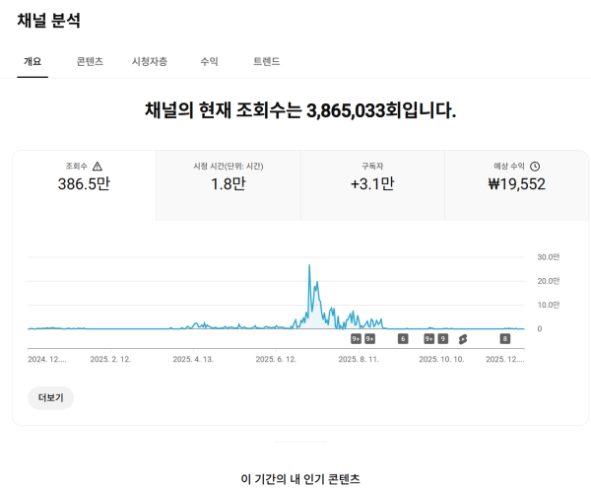The width and height of the screenshot is (591, 488).
Task: Open the 콘텐츠 tab
Action: (90, 61)
